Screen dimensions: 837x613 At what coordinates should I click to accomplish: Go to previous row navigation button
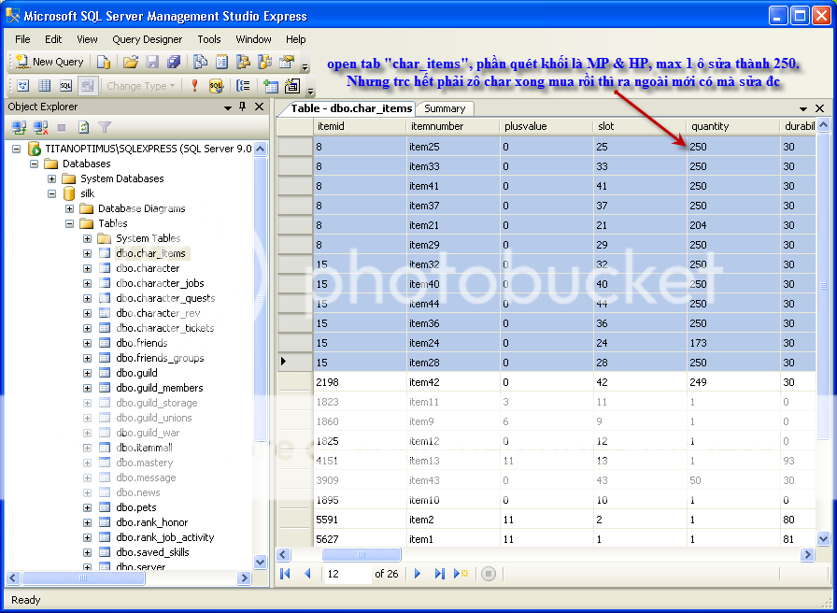307,574
